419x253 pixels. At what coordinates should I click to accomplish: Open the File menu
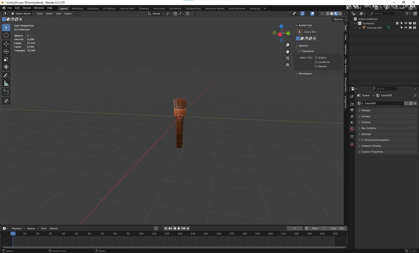tap(10, 8)
